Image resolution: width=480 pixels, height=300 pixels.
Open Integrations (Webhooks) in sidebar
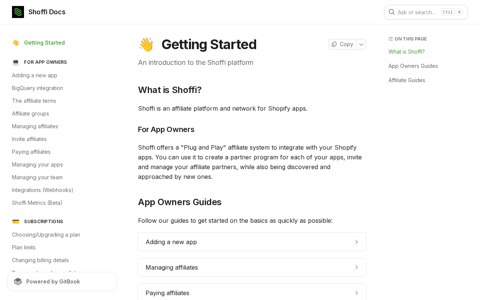pyautogui.click(x=42, y=190)
